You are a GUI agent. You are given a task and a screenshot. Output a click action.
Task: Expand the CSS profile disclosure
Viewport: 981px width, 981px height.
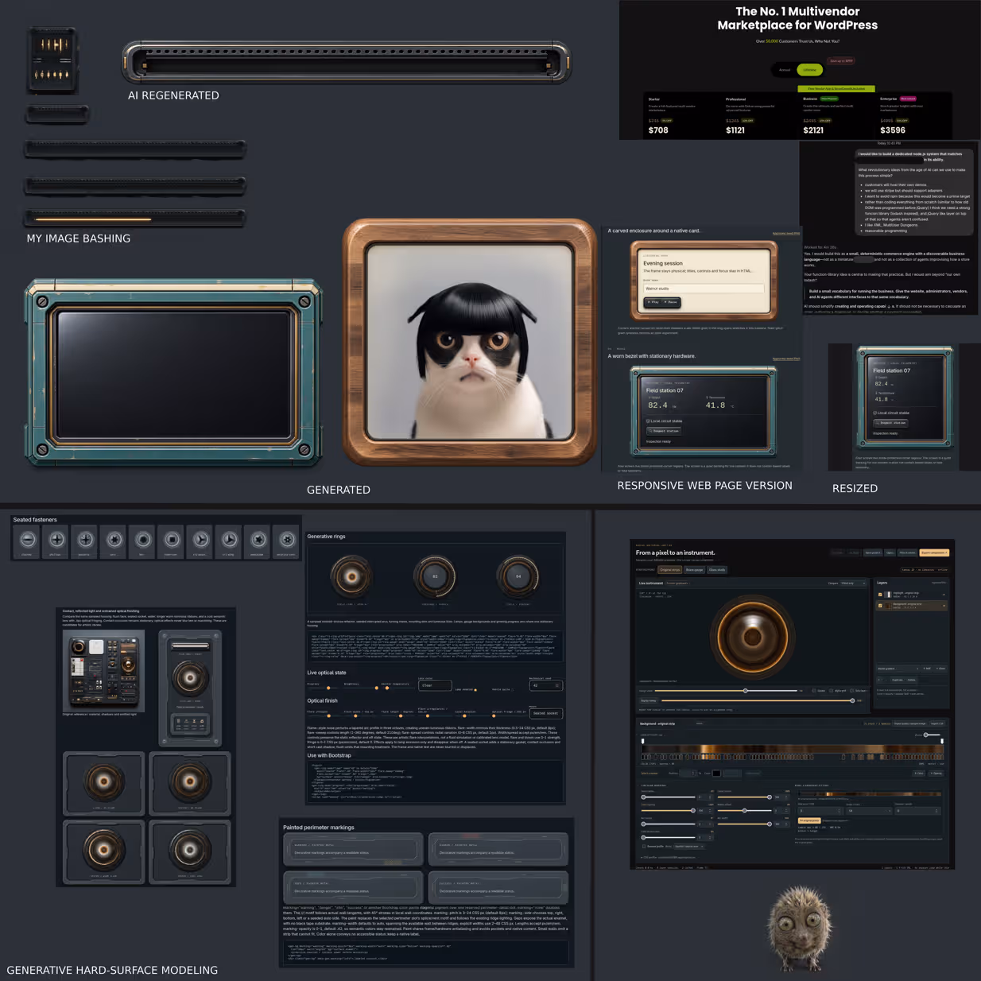pyautogui.click(x=668, y=857)
